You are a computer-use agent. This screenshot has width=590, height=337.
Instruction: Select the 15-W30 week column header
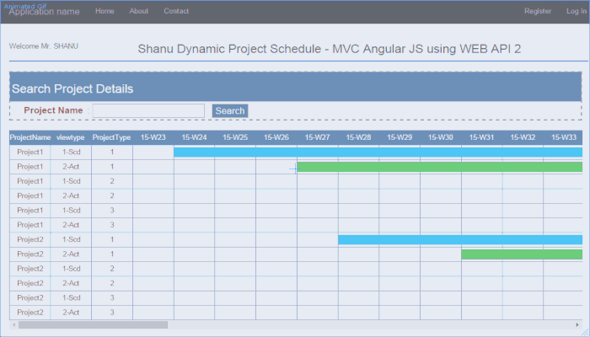[x=441, y=137]
